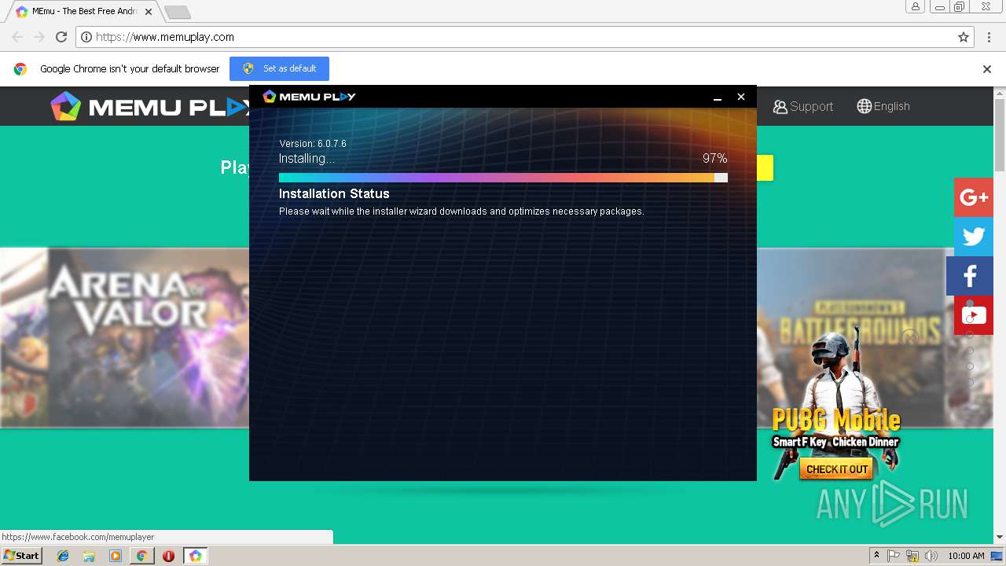Switch to Chrome in the taskbar
Viewport: 1006px width, 566px height.
coord(141,556)
